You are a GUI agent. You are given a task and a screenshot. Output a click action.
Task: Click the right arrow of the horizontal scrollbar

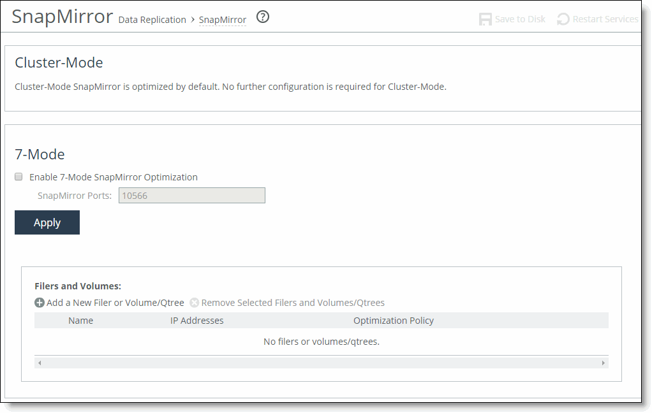click(x=604, y=363)
